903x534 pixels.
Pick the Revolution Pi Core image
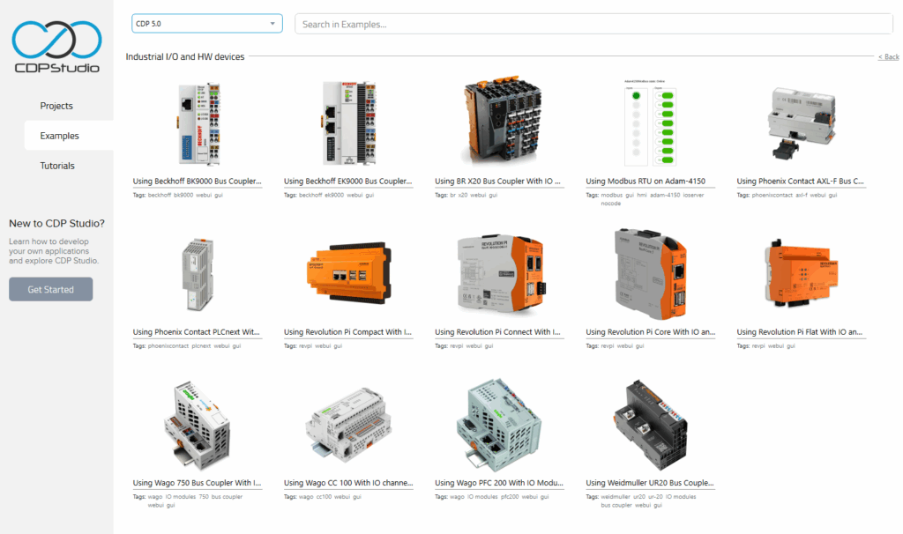(x=650, y=274)
